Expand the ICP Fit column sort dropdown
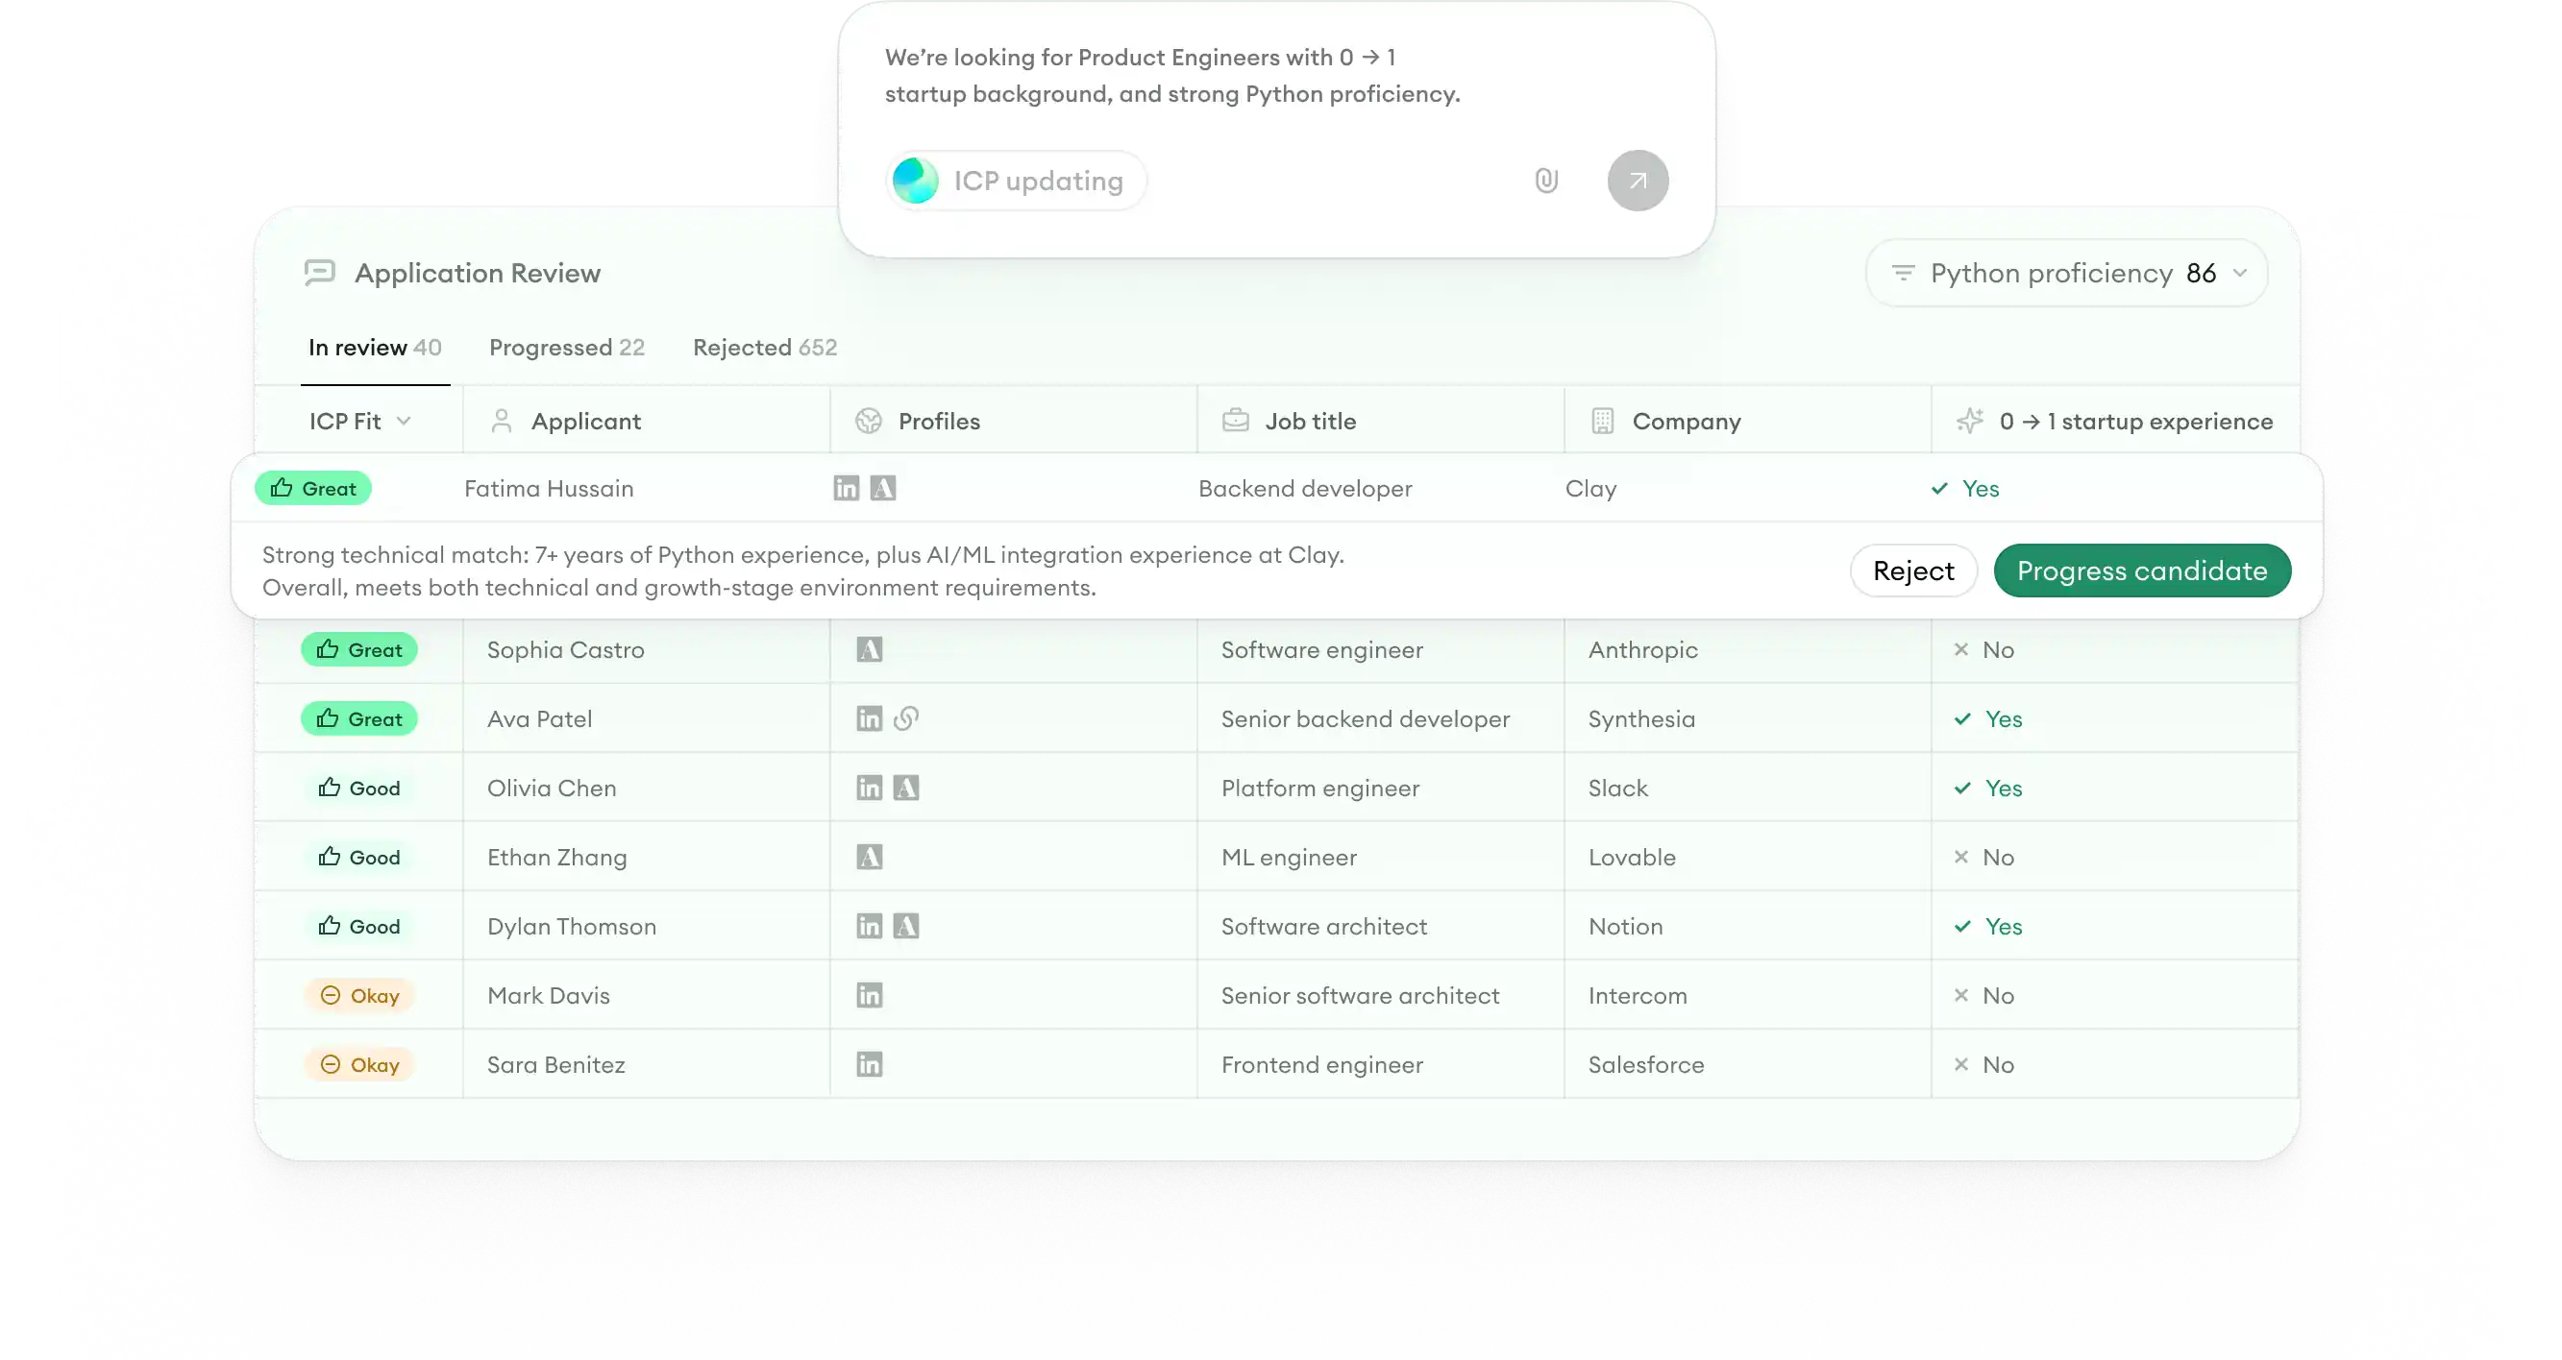 click(x=406, y=421)
